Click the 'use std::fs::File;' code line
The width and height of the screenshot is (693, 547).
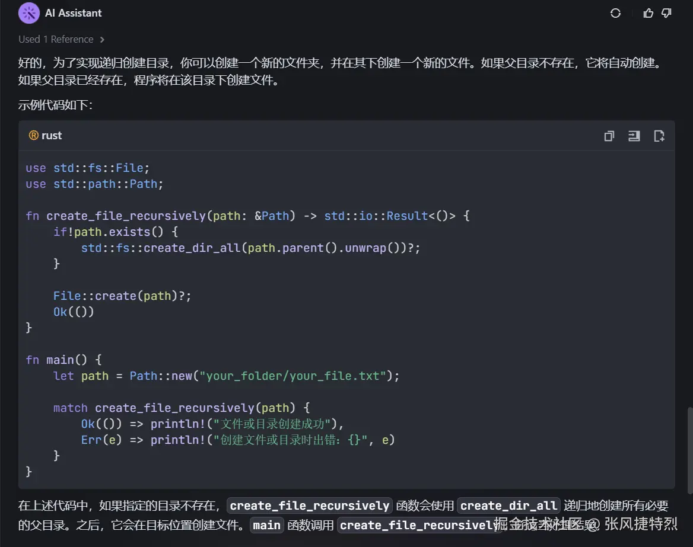[87, 168]
